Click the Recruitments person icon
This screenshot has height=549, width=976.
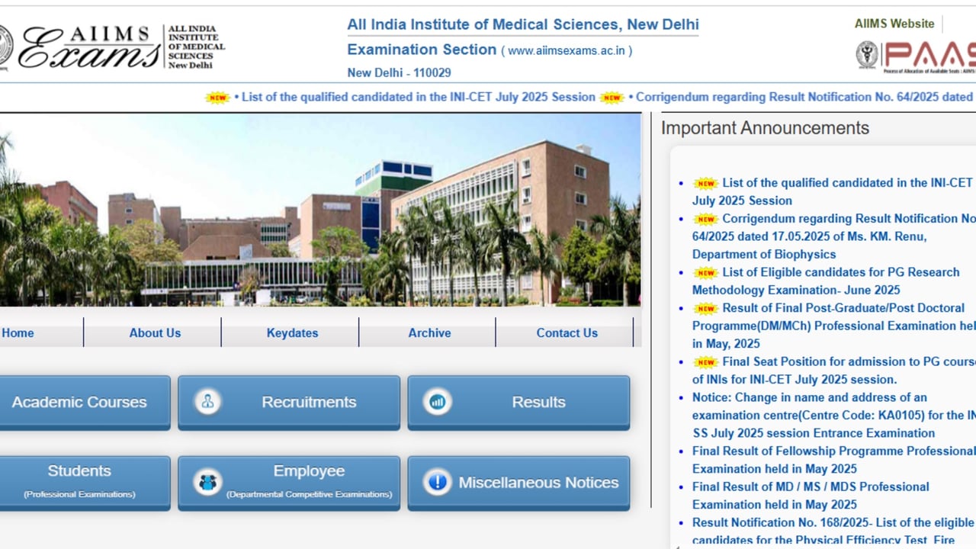(207, 402)
